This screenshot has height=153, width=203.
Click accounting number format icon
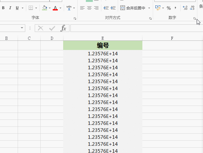[x=158, y=8]
